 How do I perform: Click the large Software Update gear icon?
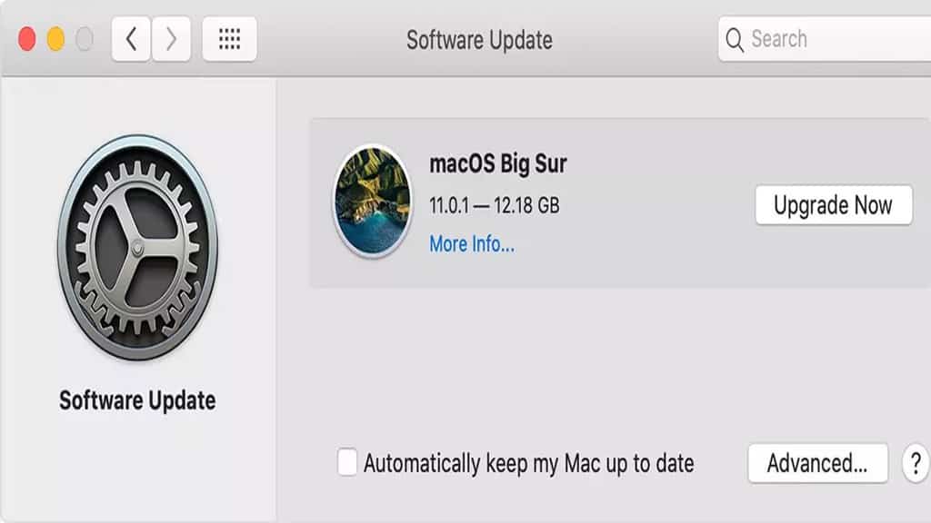coord(137,248)
